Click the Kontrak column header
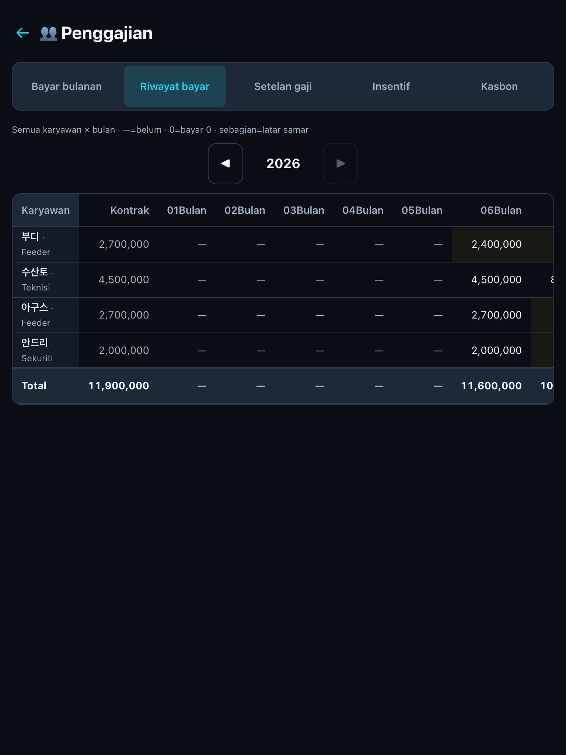 coord(129,211)
